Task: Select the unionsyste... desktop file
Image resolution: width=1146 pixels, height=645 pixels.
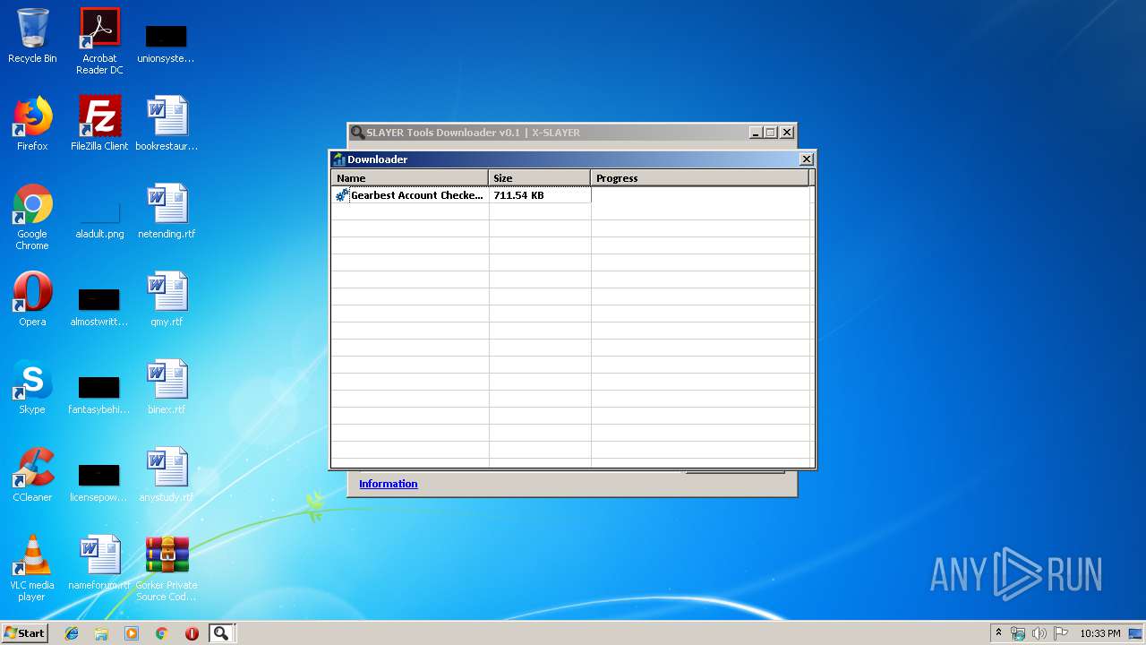Action: pyautogui.click(x=166, y=43)
